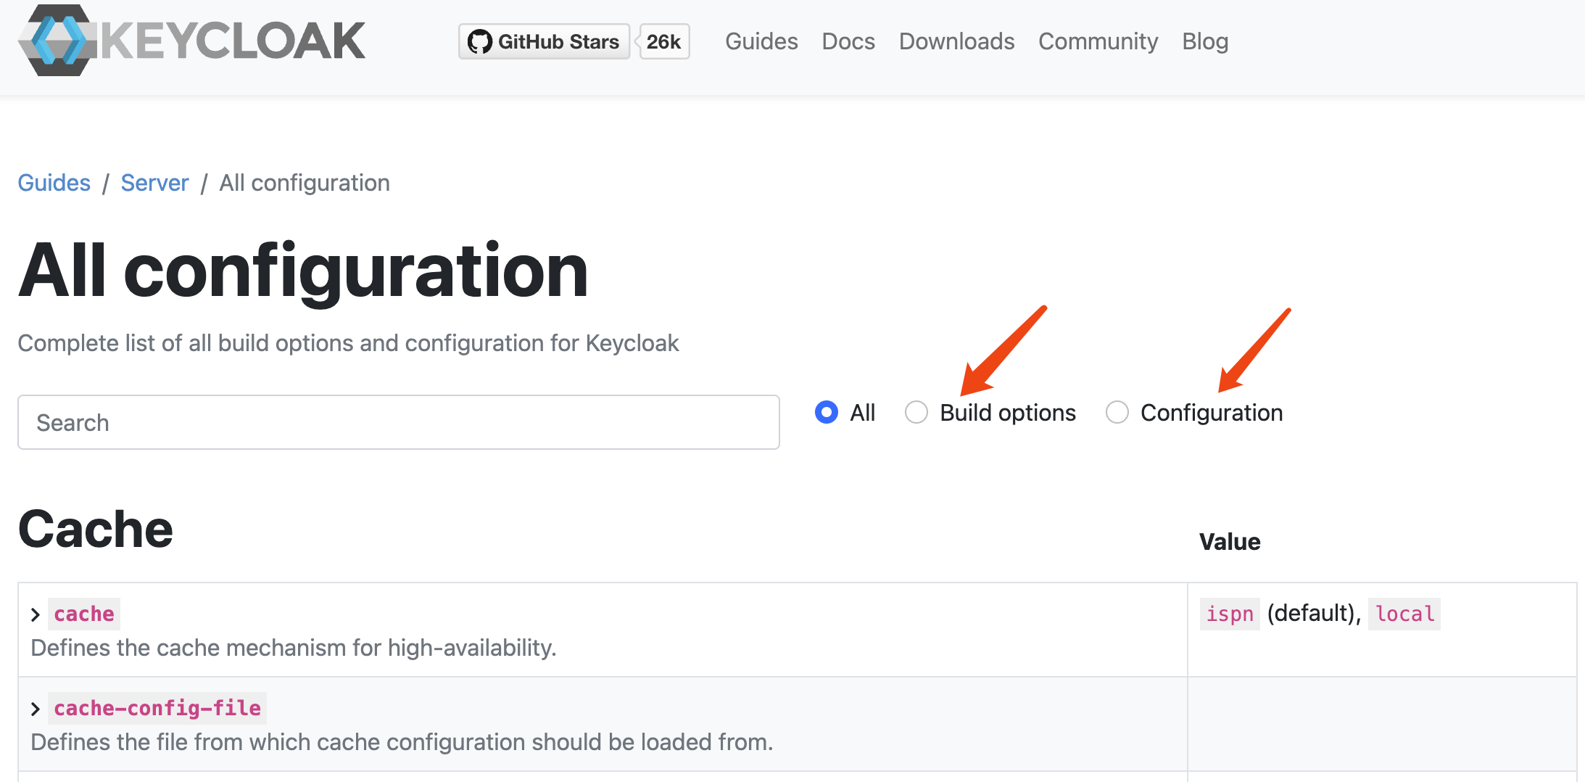Open the Community navigation link
Image resolution: width=1585 pixels, height=782 pixels.
point(1098,41)
